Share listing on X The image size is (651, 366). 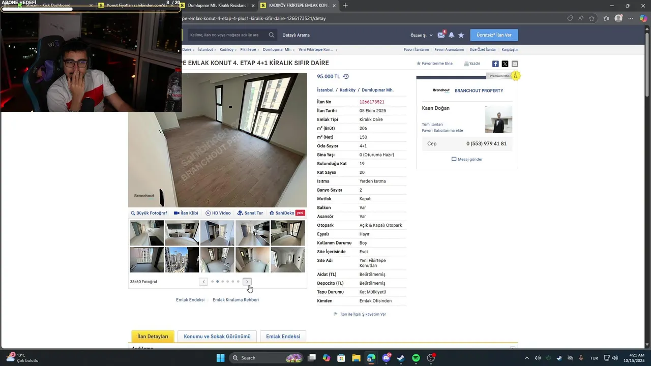(505, 64)
